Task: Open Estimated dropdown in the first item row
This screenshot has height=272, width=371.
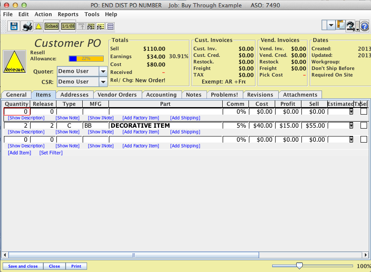Action: (x=351, y=112)
